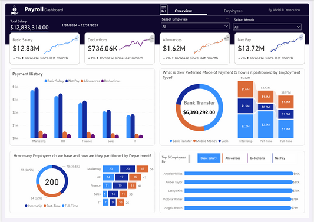Image resolution: width=314 pixels, height=222 pixels.
Task: Click Sales dark blue segment showing 14
Action: point(113,194)
